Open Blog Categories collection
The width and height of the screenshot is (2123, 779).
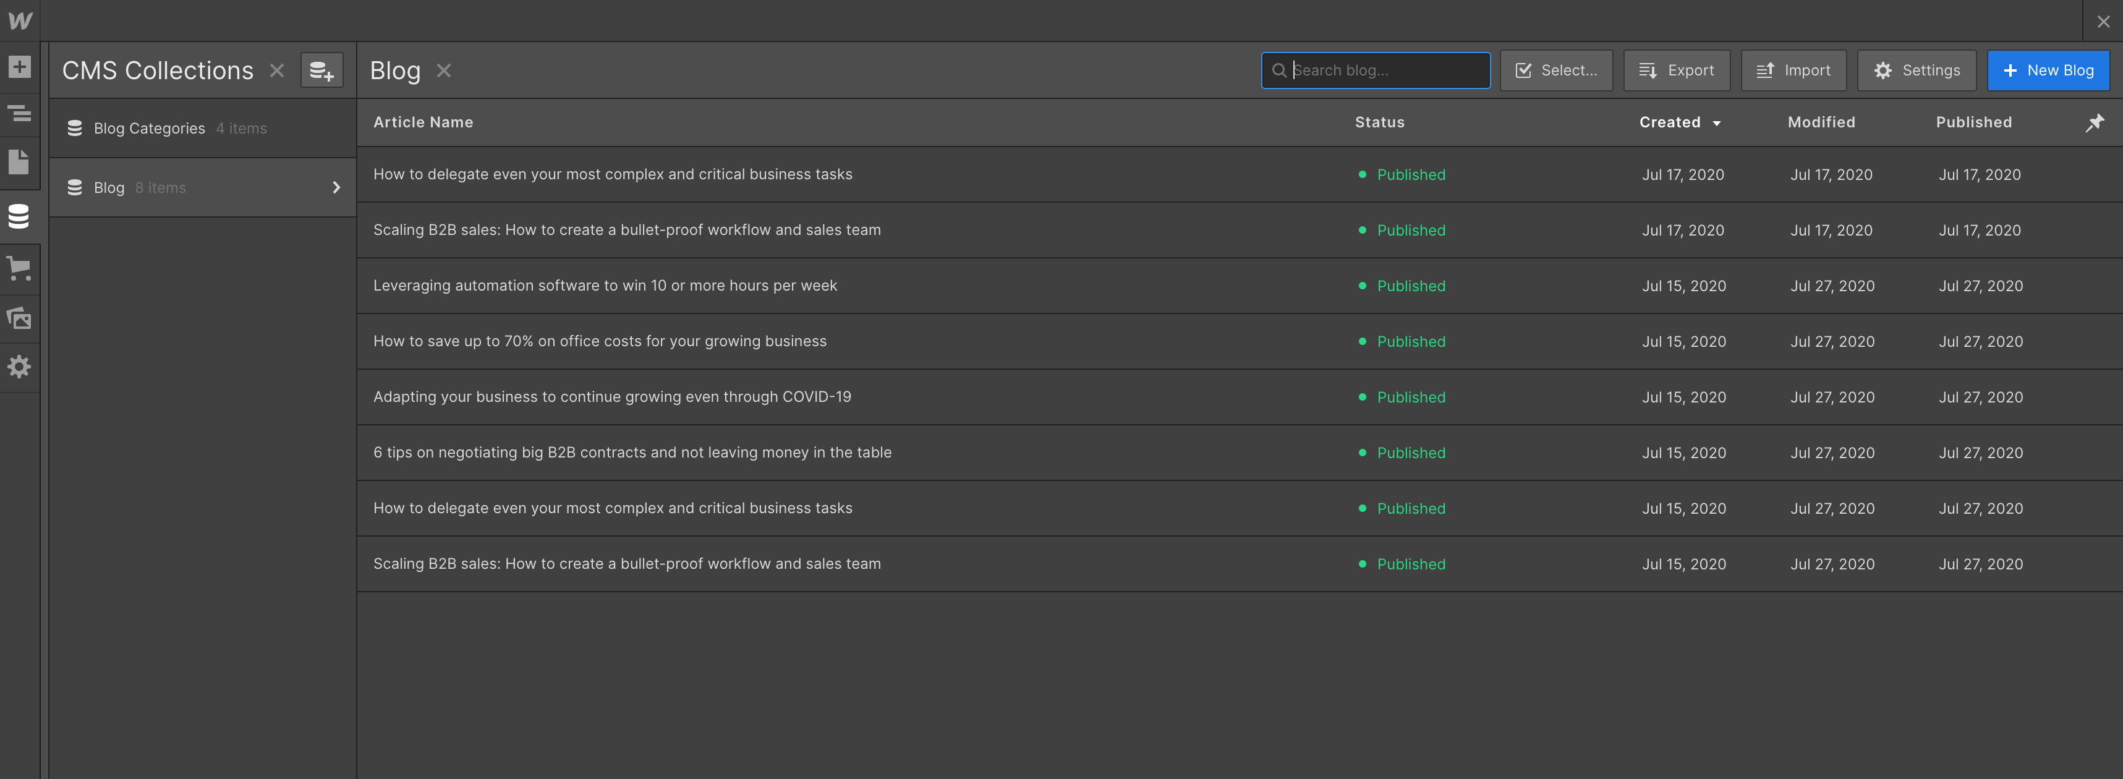pos(149,128)
